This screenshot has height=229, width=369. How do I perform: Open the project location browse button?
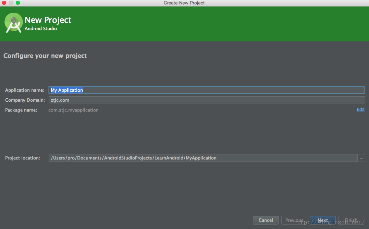tap(361, 158)
